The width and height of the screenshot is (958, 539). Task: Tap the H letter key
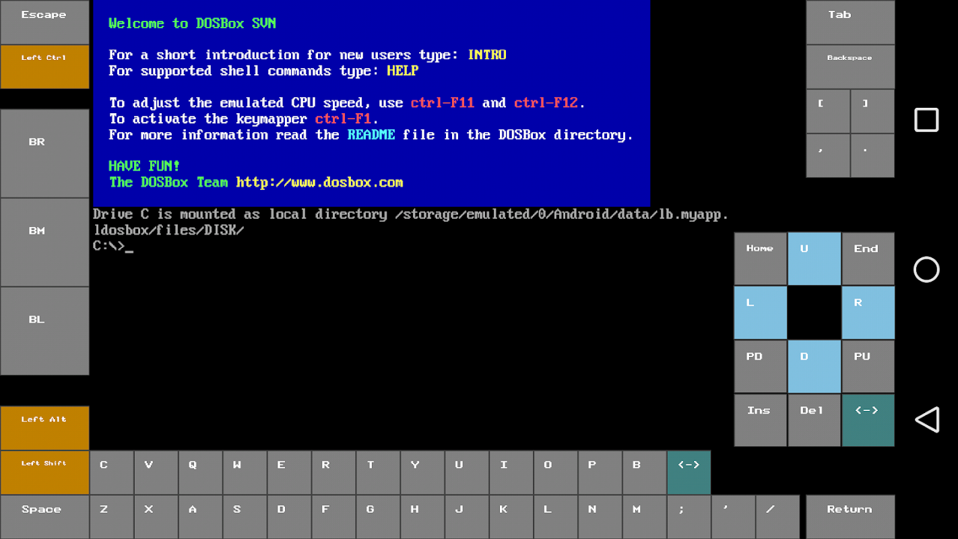[x=423, y=517]
